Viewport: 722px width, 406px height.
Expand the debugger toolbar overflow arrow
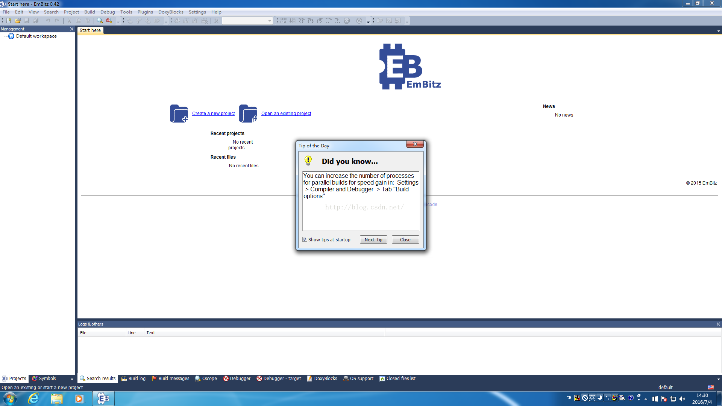(368, 21)
